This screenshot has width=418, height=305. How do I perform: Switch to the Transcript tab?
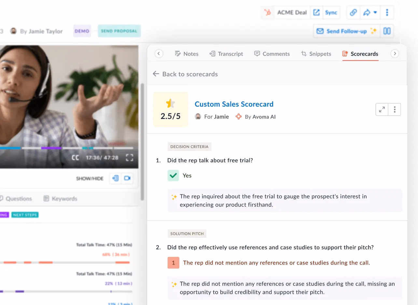[x=226, y=54]
